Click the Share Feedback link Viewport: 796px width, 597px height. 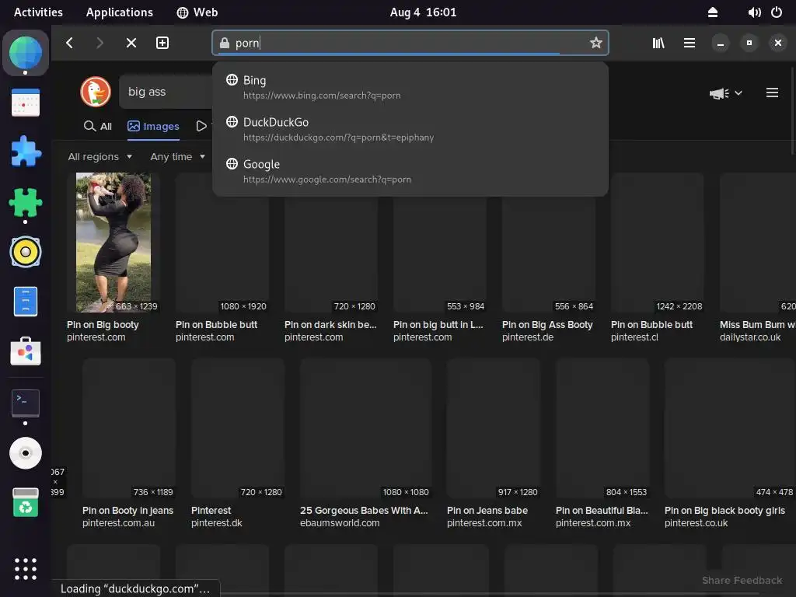tap(742, 580)
